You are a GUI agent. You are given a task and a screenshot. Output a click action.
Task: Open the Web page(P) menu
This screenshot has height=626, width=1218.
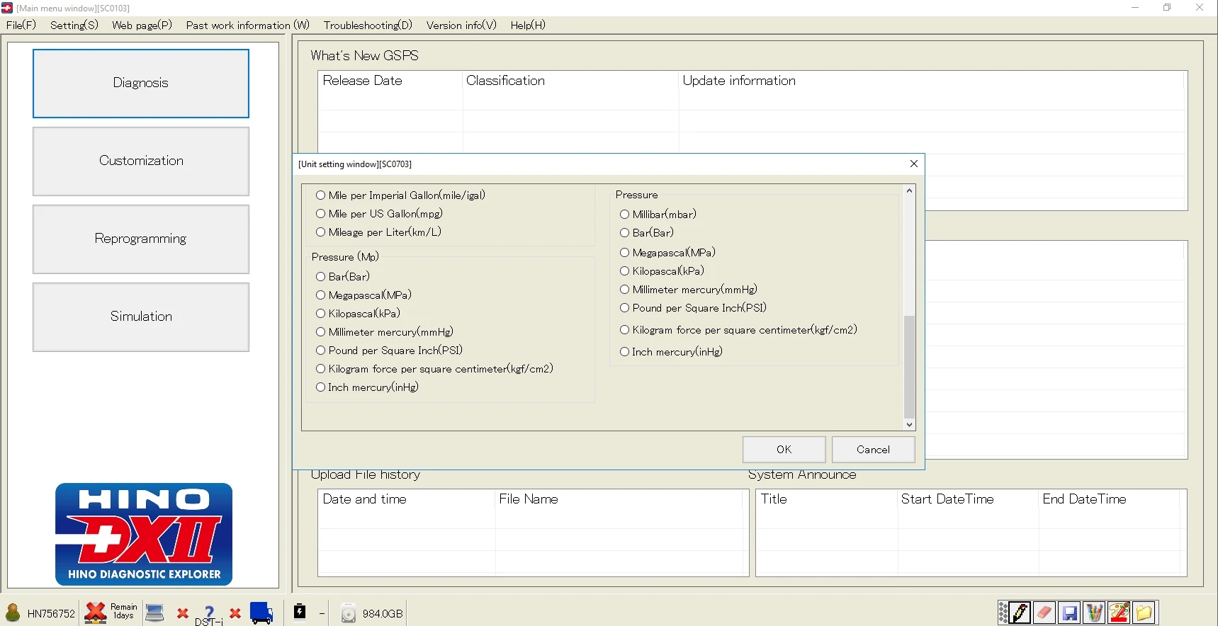142,25
